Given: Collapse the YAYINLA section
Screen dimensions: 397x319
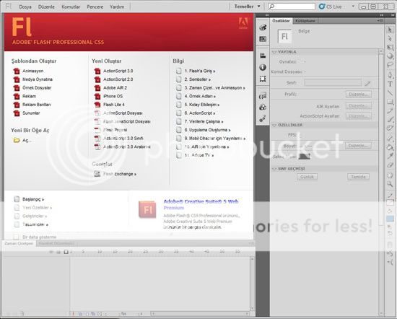Looking at the screenshot, I should [274, 52].
